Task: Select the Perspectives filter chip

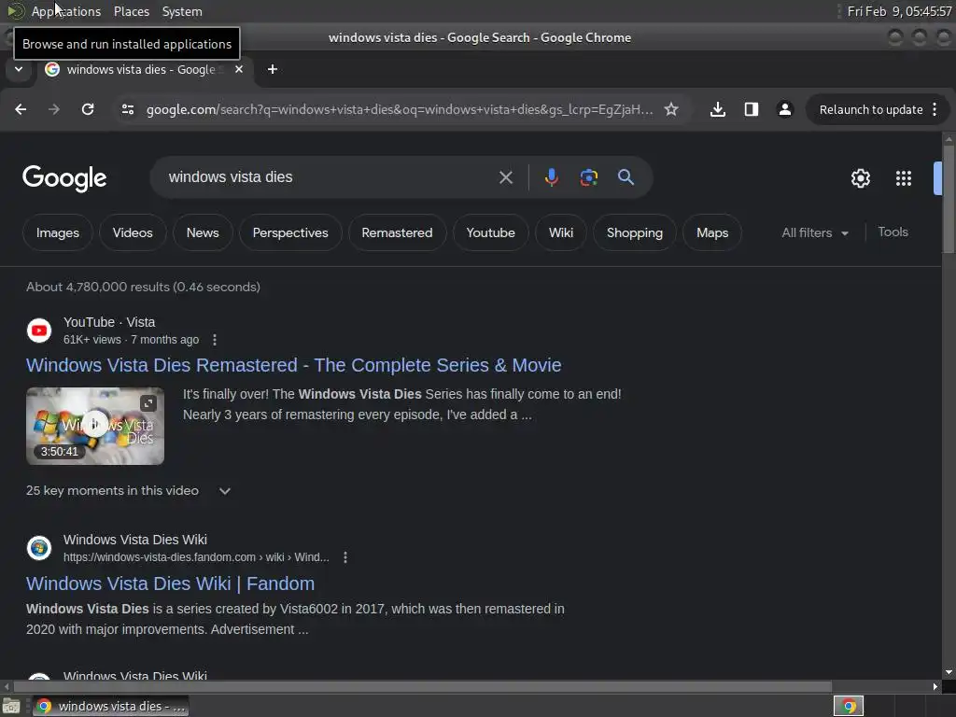Action: click(x=290, y=232)
